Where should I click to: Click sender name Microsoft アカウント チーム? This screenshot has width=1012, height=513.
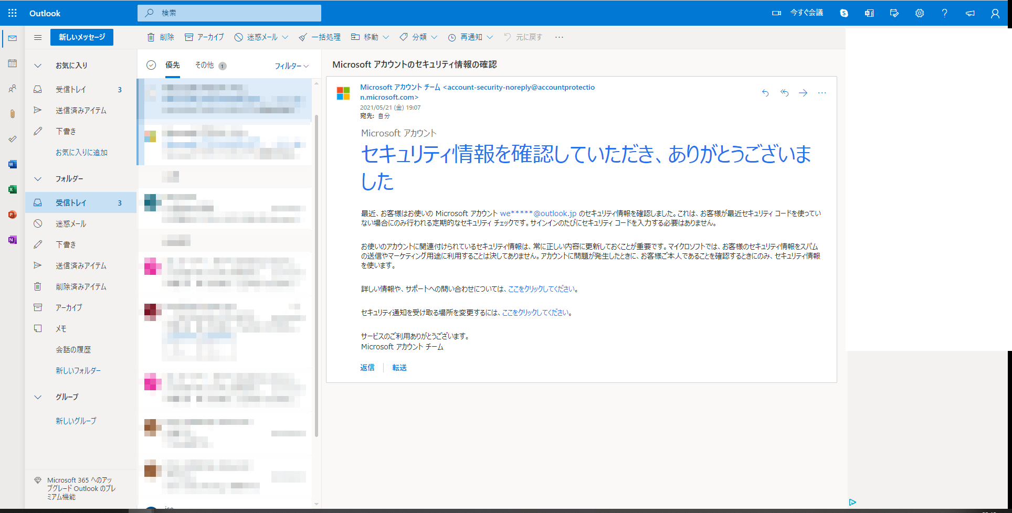pos(400,88)
